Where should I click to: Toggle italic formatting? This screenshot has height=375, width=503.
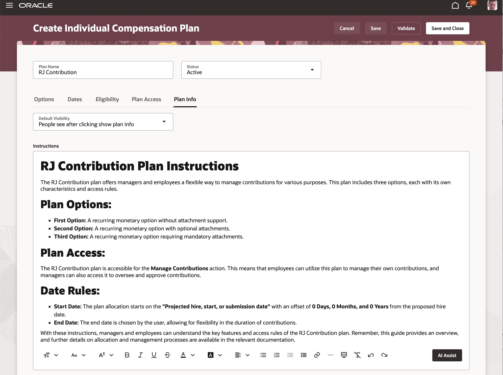click(140, 355)
